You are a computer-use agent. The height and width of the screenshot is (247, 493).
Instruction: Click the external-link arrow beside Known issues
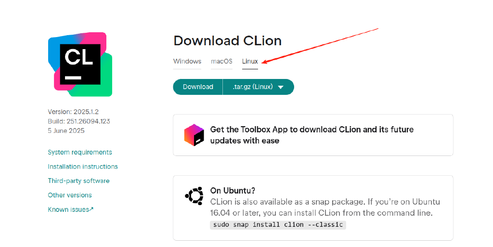click(91, 209)
